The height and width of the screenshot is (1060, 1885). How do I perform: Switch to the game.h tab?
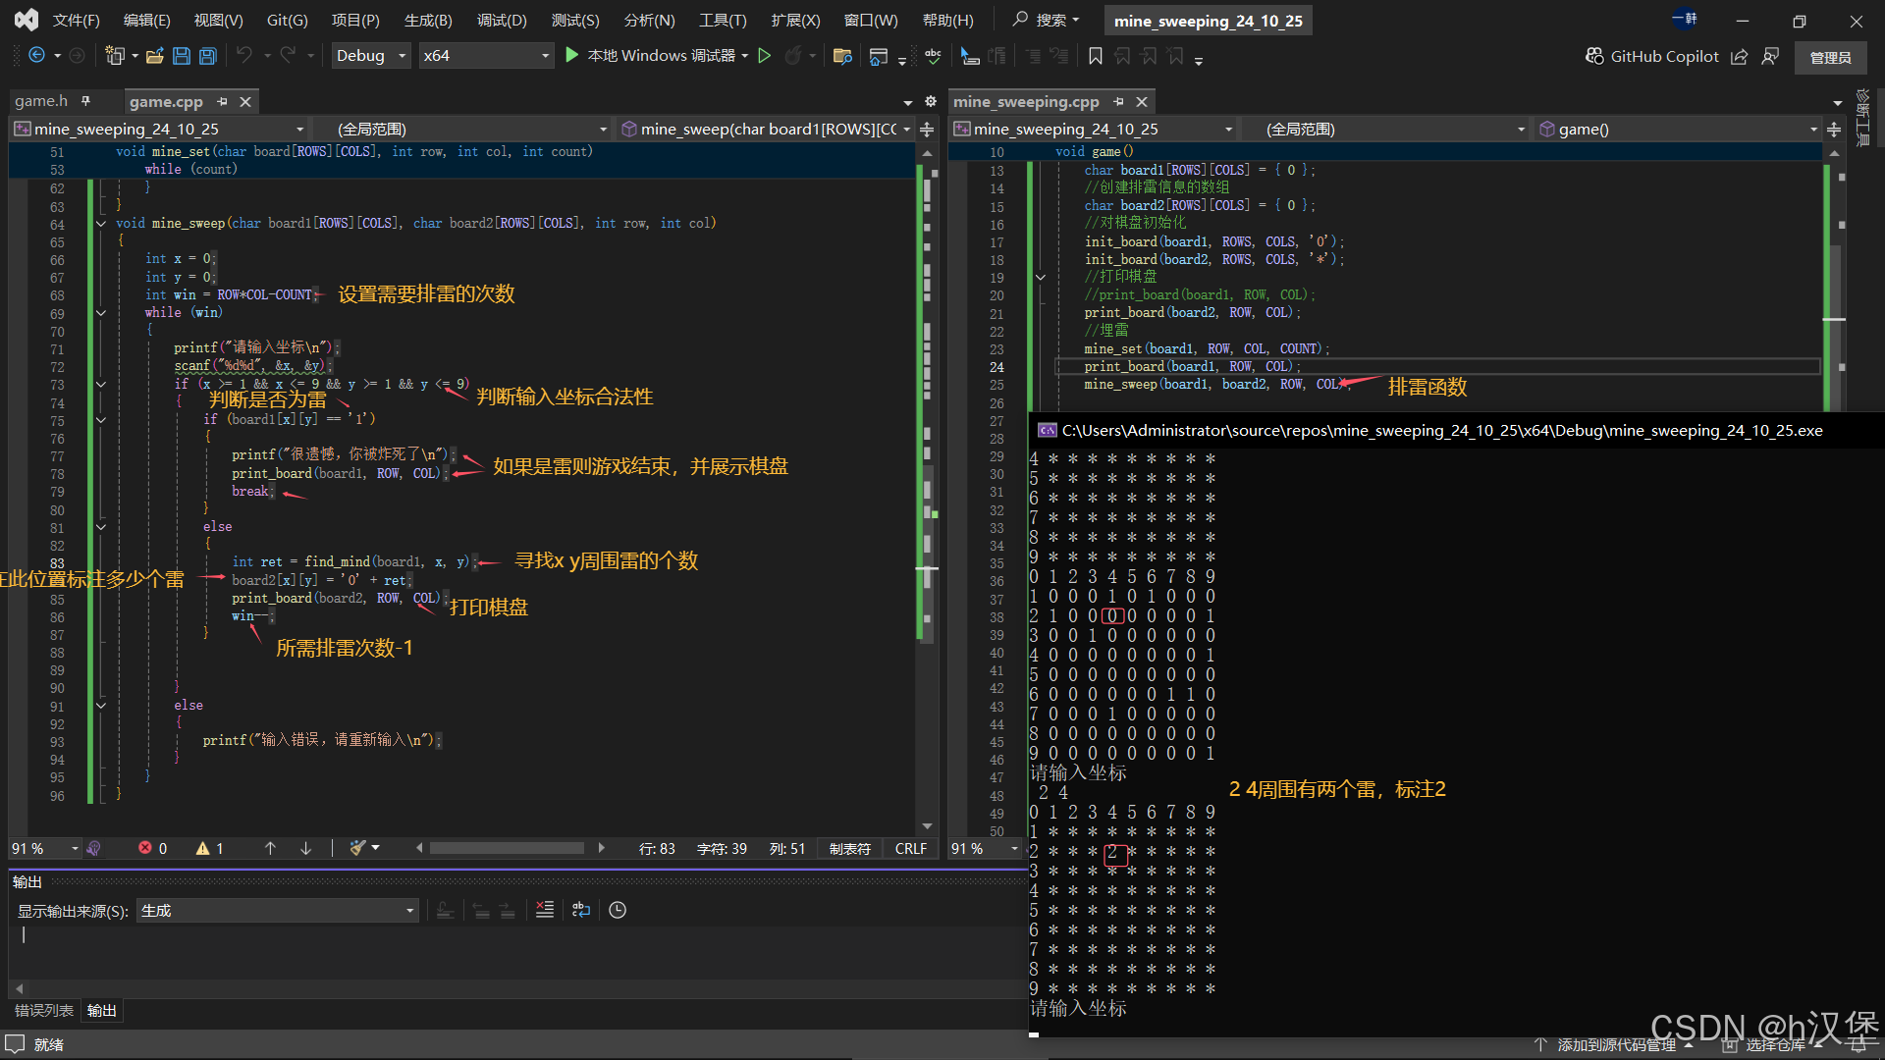click(41, 101)
